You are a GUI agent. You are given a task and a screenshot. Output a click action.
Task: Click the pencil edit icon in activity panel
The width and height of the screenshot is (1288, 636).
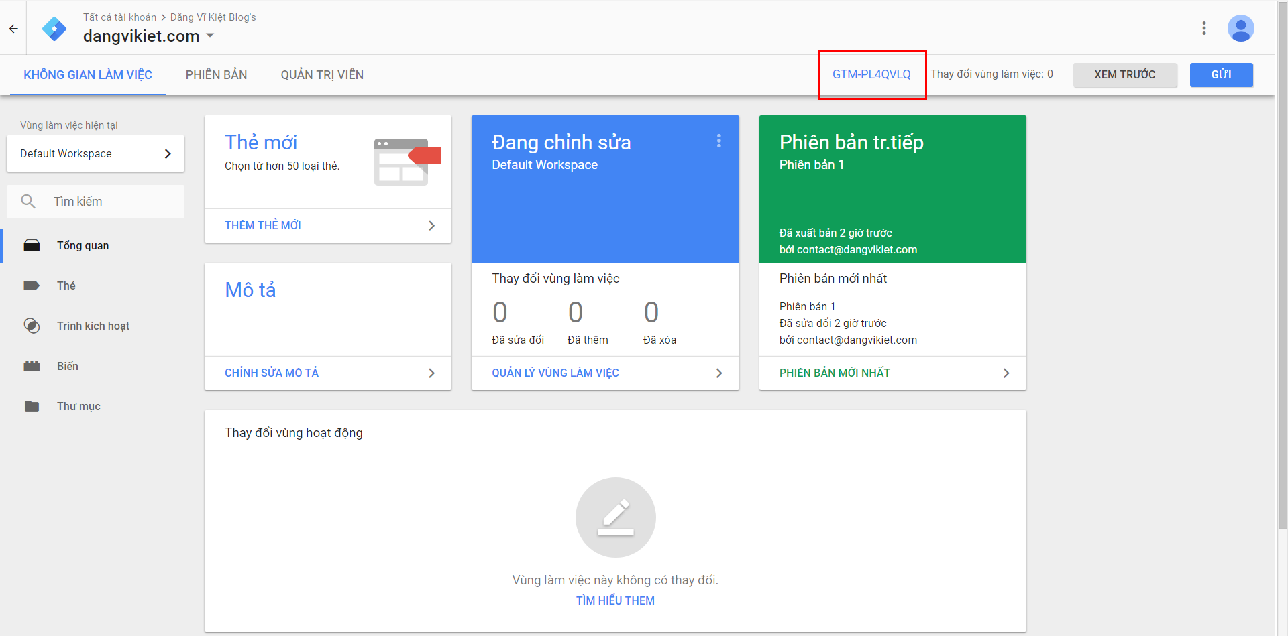click(x=615, y=517)
